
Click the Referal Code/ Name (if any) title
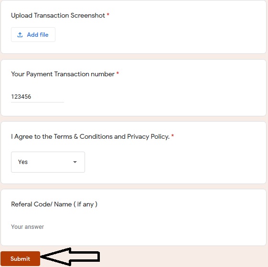point(54,204)
